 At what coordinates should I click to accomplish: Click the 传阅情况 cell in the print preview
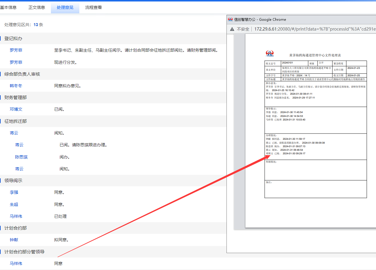click(x=316, y=170)
